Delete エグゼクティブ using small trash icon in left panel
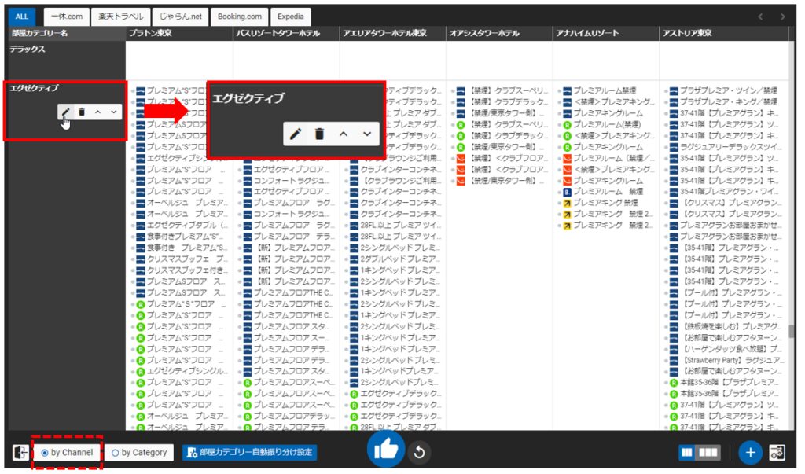805x474 pixels. point(82,112)
